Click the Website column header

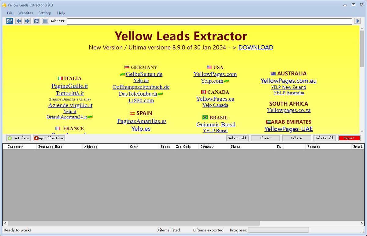tap(329, 147)
